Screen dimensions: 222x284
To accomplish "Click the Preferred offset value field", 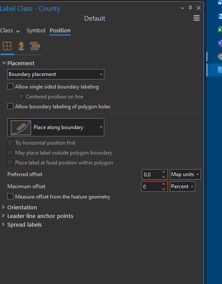I will click(x=151, y=175).
